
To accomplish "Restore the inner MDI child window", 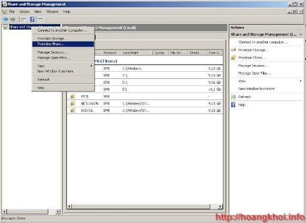I will (x=295, y=12).
